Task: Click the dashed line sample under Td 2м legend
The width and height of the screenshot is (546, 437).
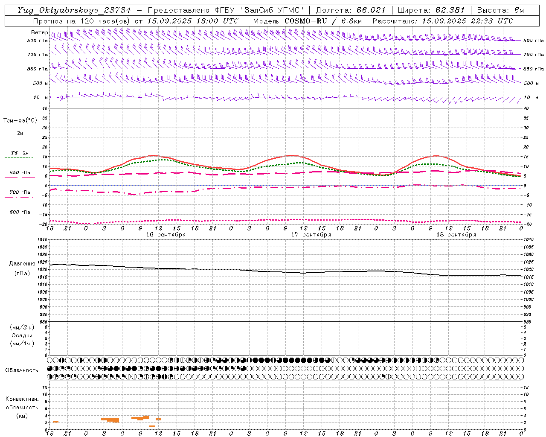Action: point(20,157)
